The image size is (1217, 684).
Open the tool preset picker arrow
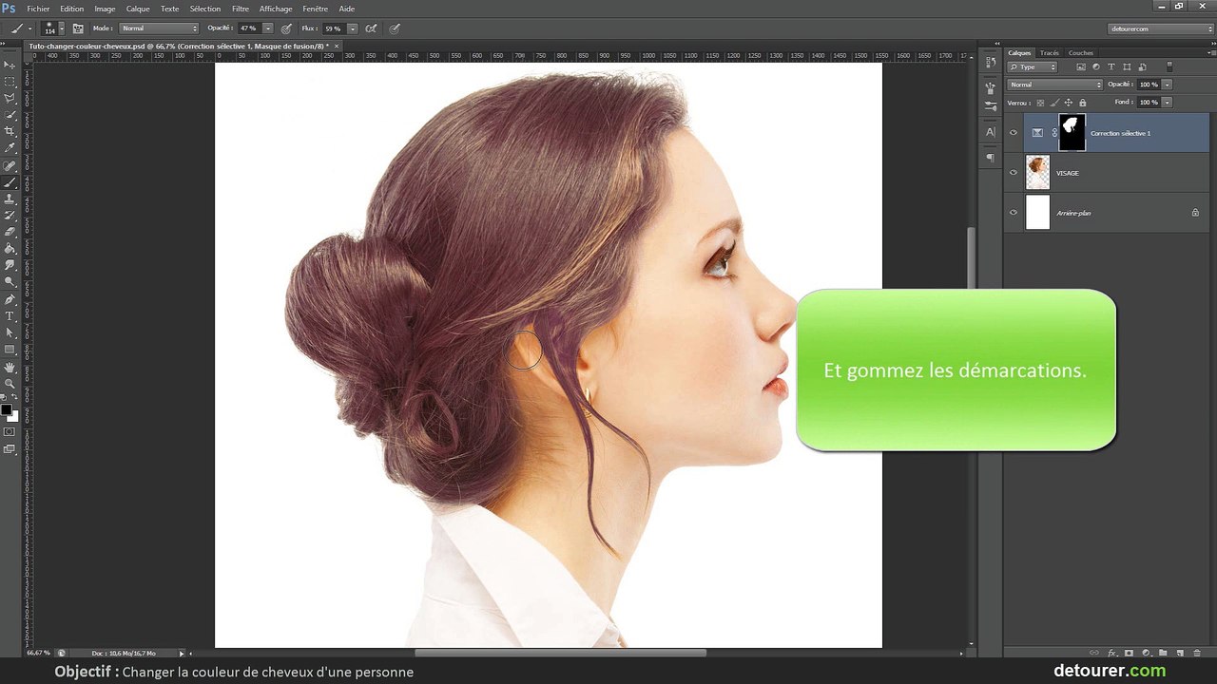tap(29, 28)
